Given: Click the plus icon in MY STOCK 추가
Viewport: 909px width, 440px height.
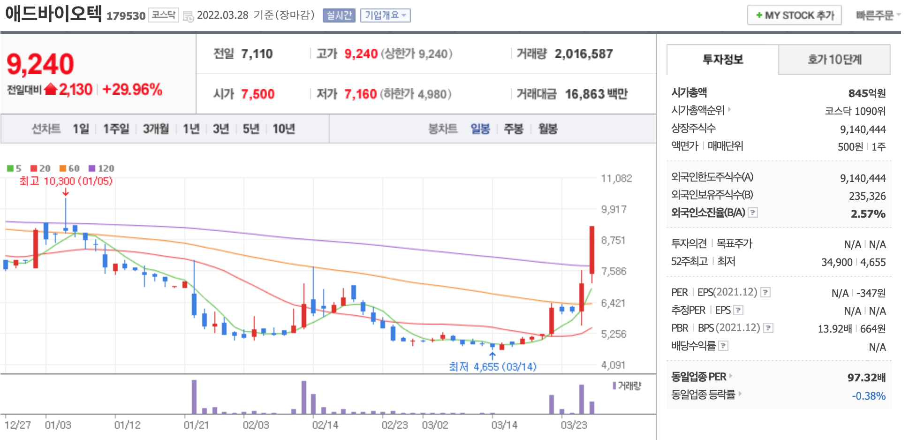Looking at the screenshot, I should pyautogui.click(x=759, y=15).
